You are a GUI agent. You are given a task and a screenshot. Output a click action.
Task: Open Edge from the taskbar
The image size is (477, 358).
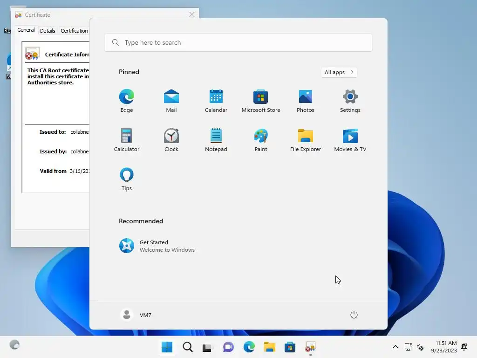[x=249, y=347]
